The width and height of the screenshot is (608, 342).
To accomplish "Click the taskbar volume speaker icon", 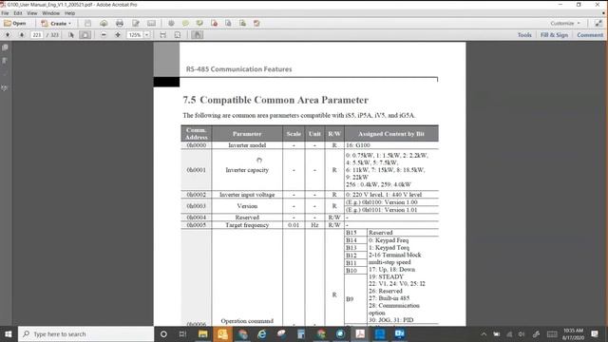I will coord(522,333).
